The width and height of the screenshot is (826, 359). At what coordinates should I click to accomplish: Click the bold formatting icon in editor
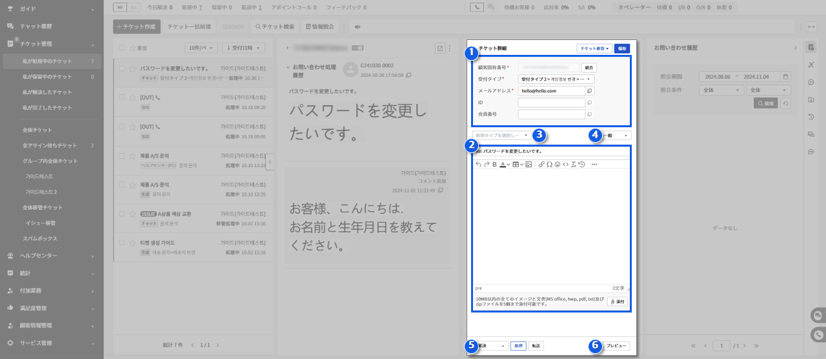point(494,165)
